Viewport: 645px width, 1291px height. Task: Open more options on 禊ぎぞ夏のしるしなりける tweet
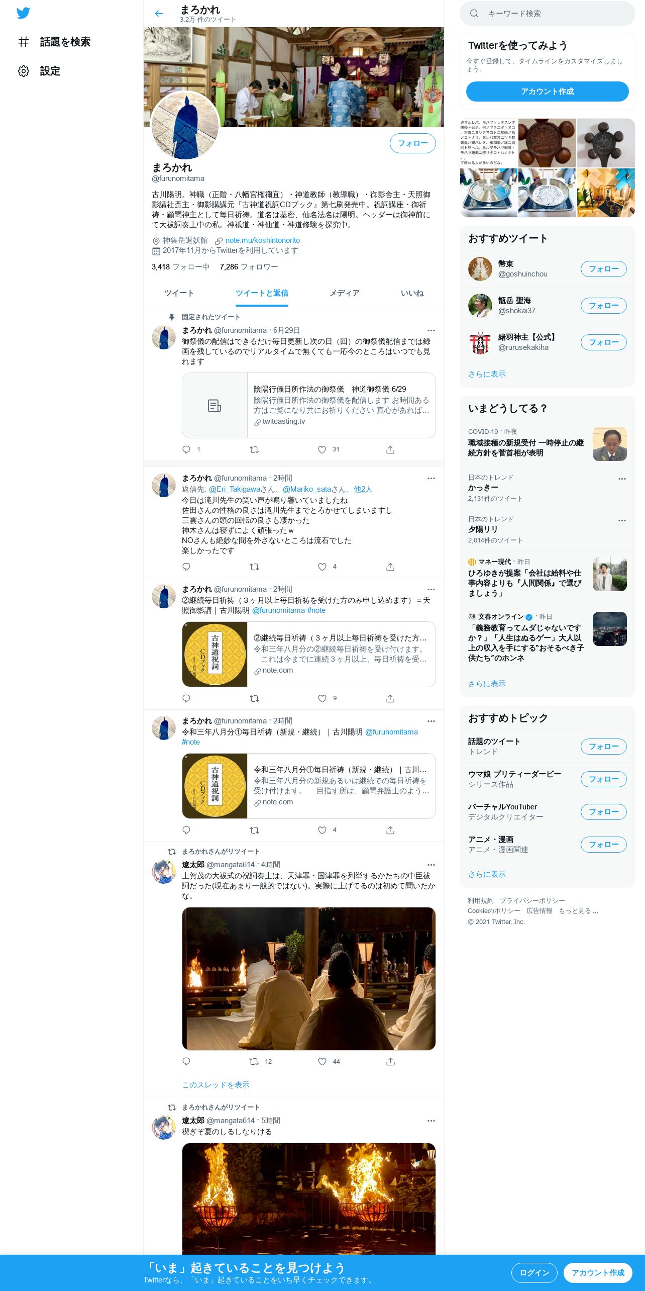[x=431, y=1121]
